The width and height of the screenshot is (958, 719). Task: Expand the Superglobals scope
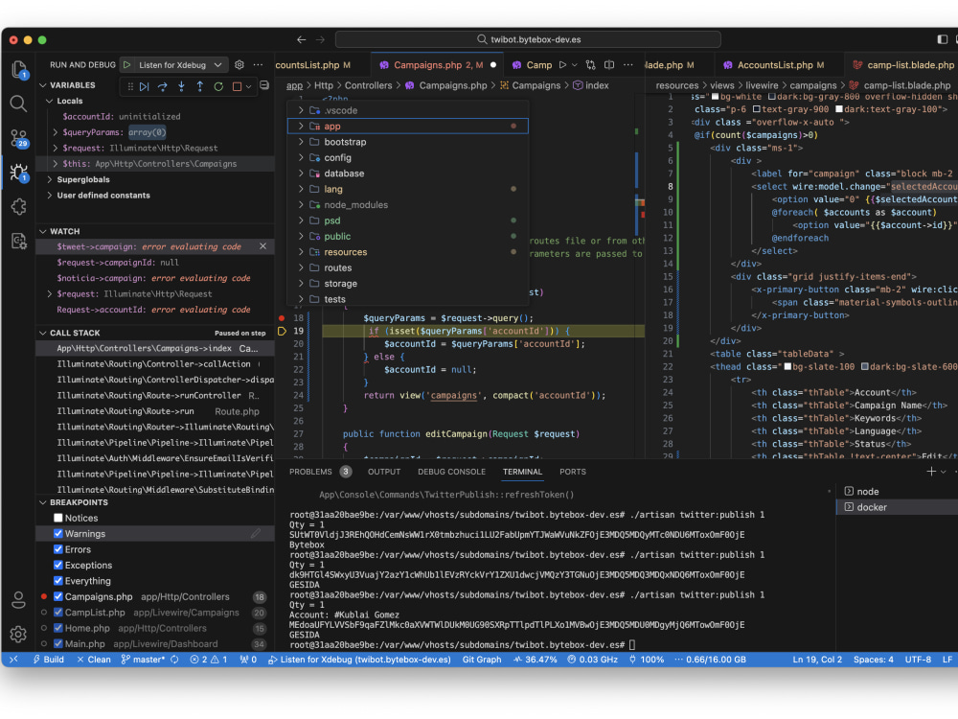click(50, 180)
